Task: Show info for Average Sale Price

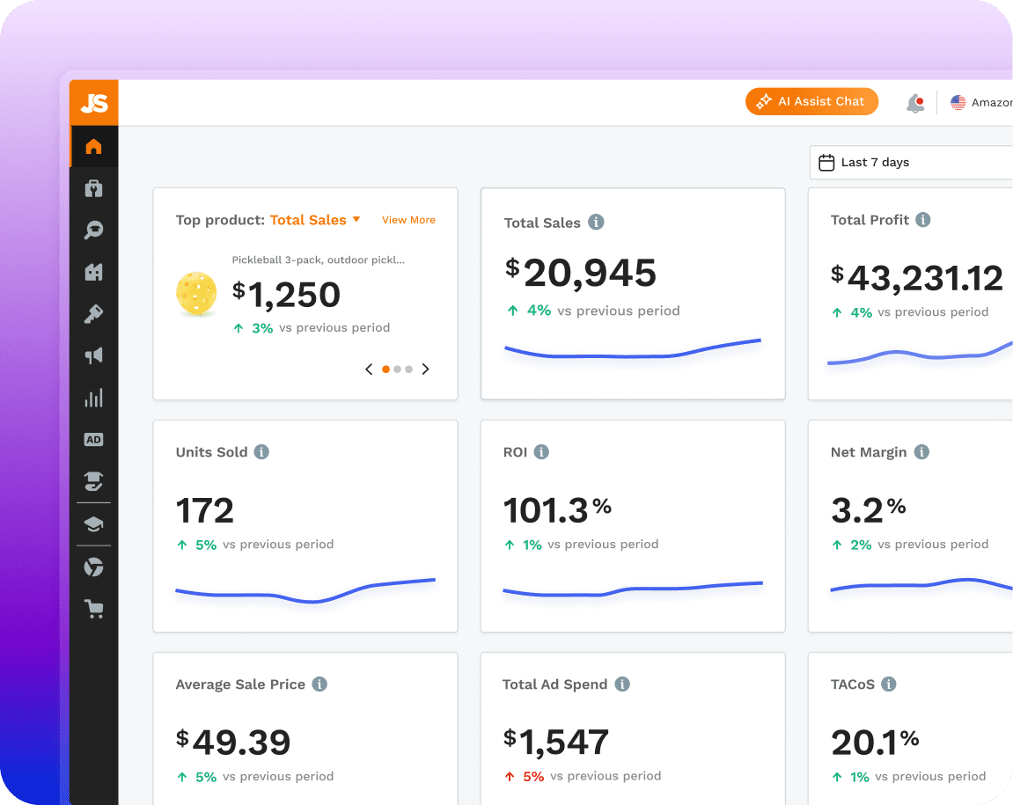Action: (319, 684)
